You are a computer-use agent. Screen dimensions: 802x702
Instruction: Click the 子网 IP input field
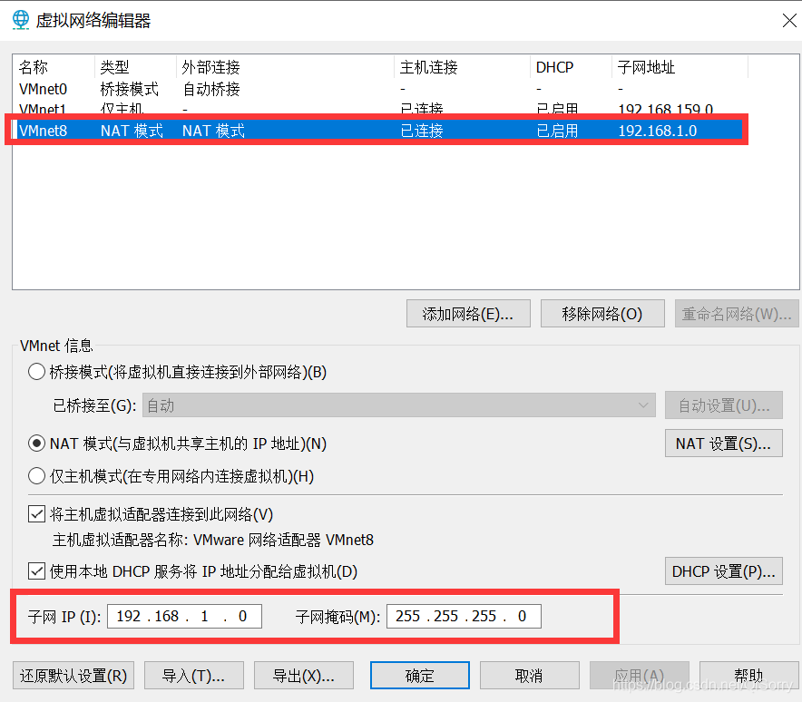[x=185, y=616]
